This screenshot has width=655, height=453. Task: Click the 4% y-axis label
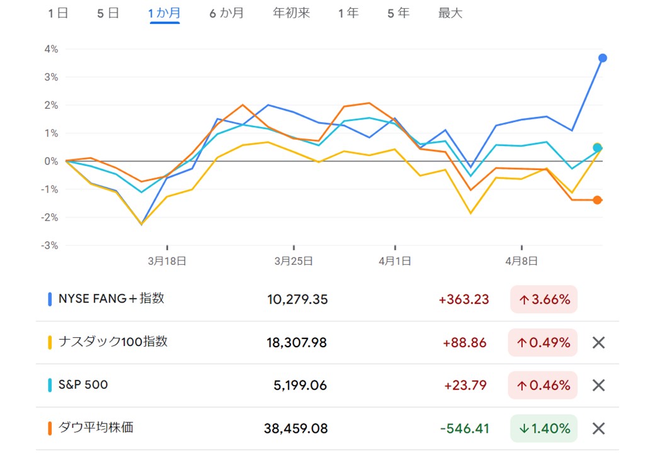tap(52, 49)
